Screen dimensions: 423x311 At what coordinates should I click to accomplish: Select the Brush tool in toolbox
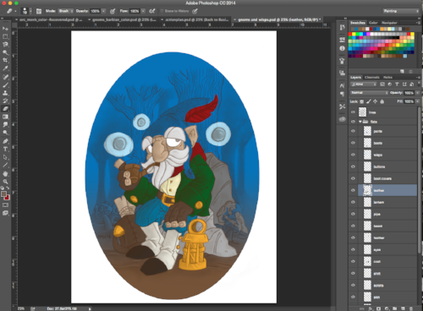pos(5,85)
